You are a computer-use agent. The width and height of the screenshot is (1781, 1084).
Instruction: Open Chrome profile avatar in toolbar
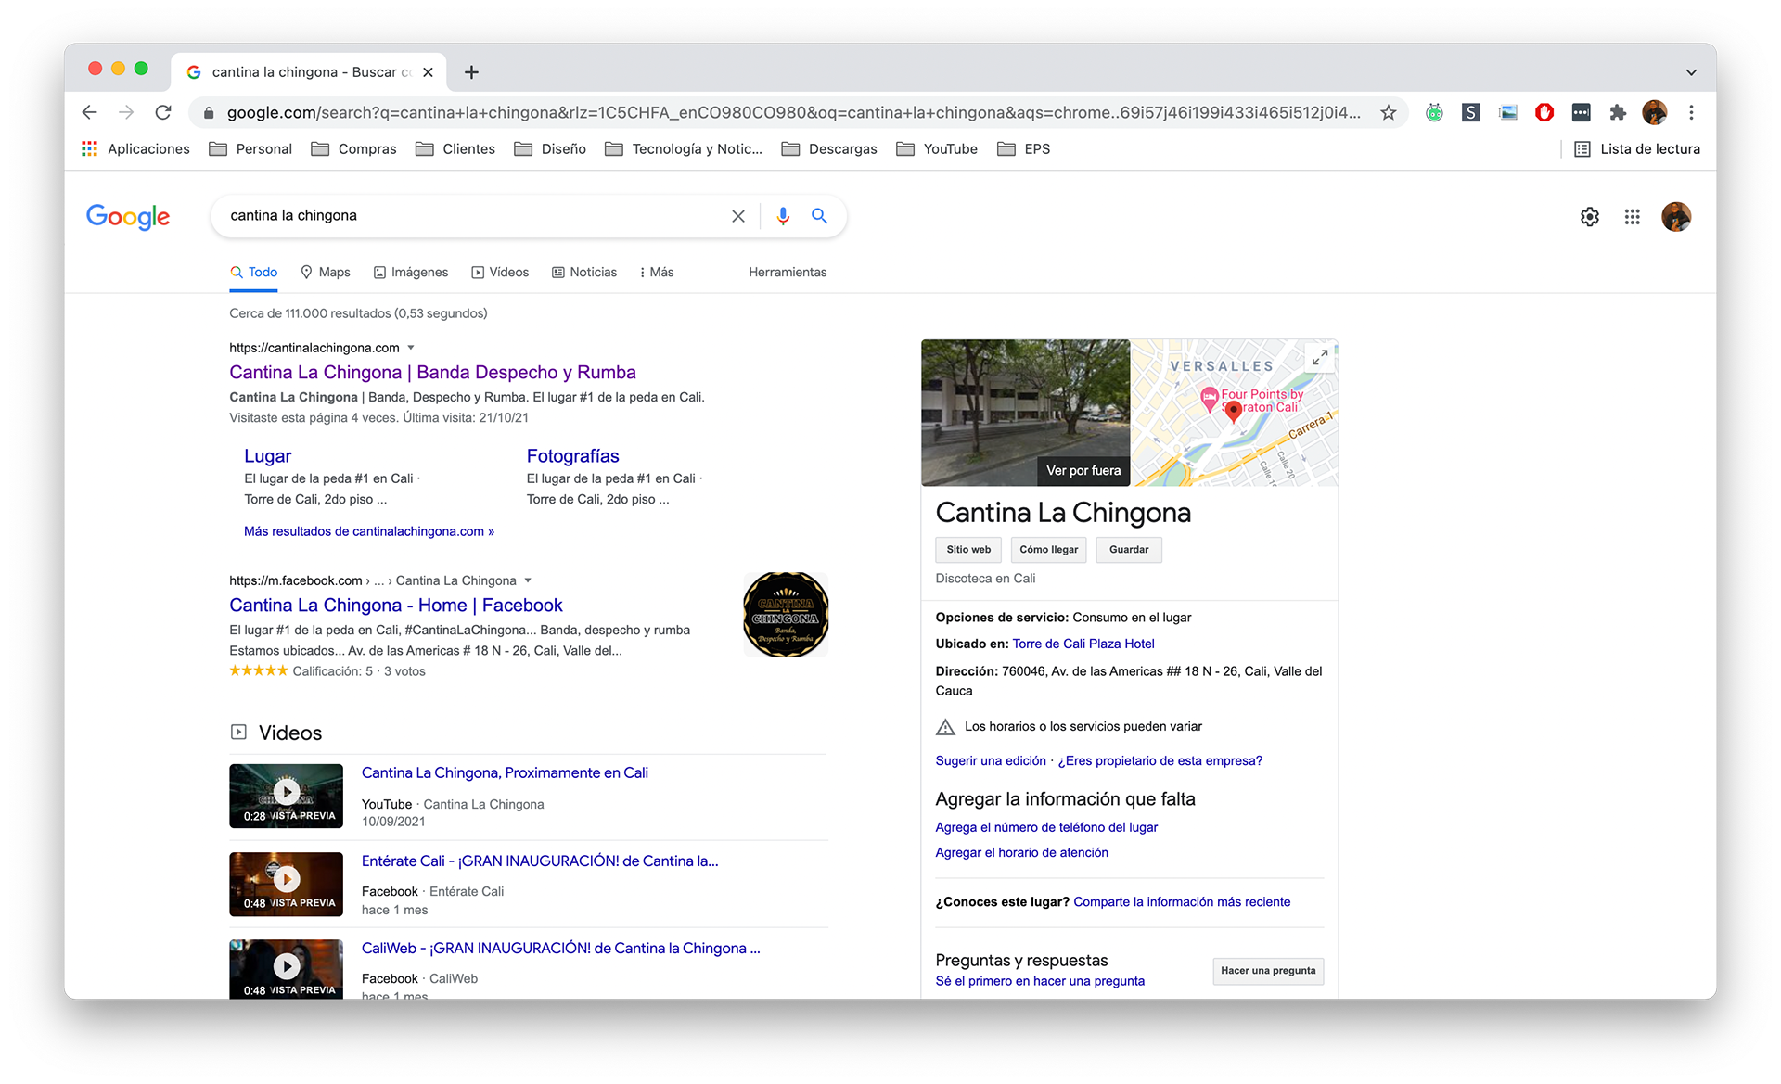1654,112
